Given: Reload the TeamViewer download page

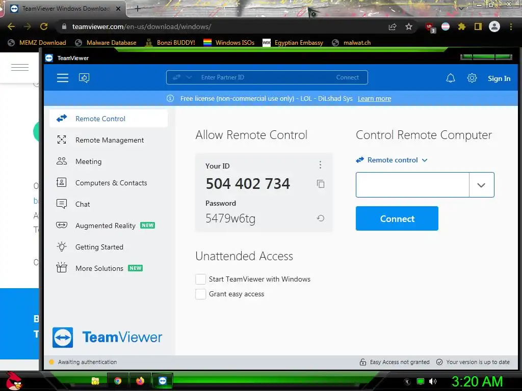Looking at the screenshot, I should click(x=44, y=26).
